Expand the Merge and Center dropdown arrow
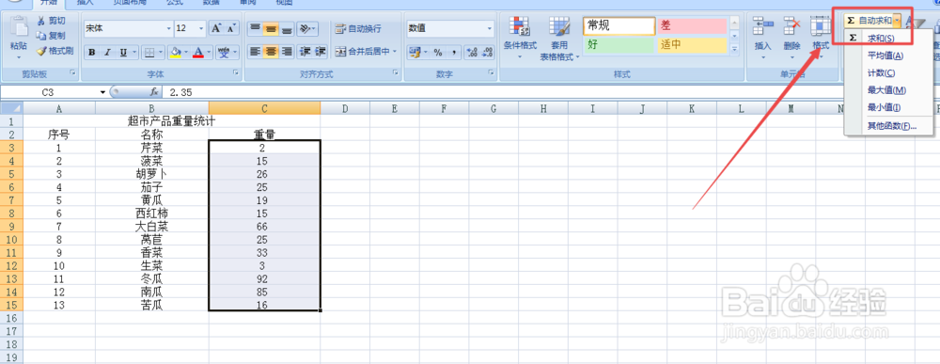The height and width of the screenshot is (364, 940). (x=395, y=52)
